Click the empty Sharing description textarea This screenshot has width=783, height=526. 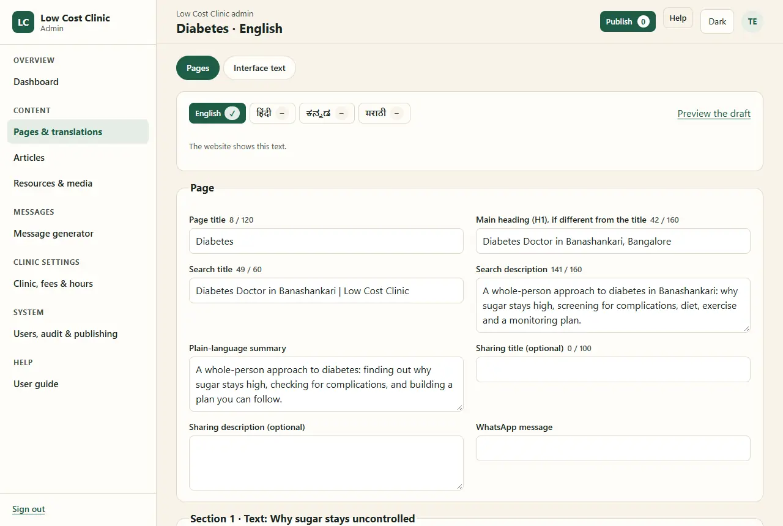[326, 463]
